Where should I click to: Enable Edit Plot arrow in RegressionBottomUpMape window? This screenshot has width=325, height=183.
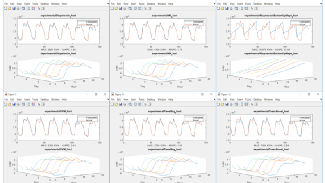tap(252, 9)
